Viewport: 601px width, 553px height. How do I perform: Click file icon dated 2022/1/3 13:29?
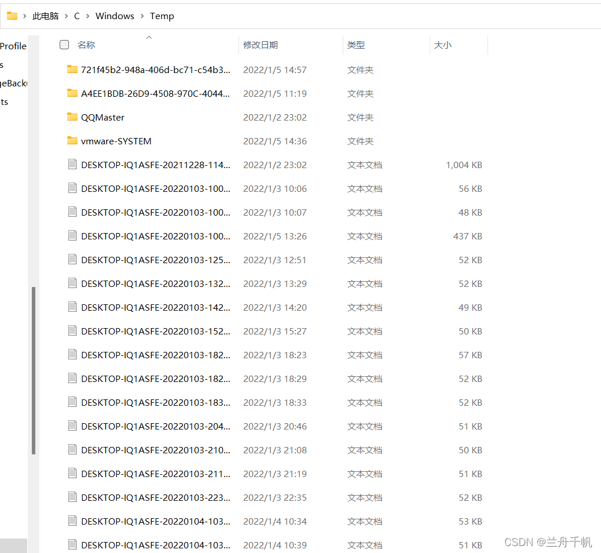click(72, 283)
